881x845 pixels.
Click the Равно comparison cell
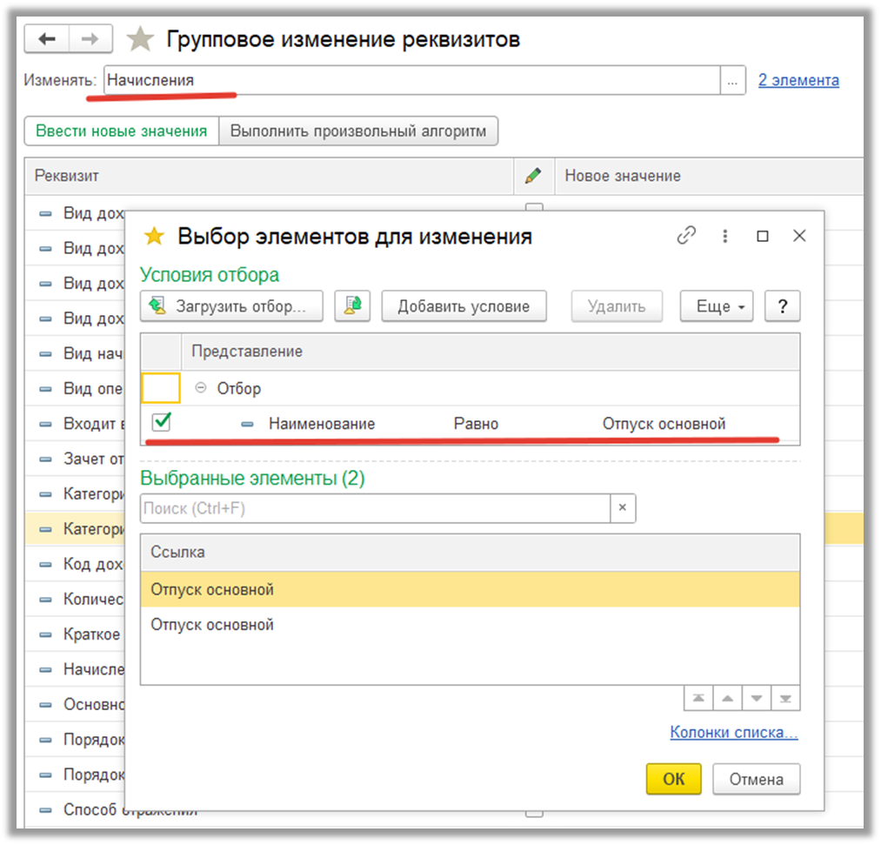476,423
